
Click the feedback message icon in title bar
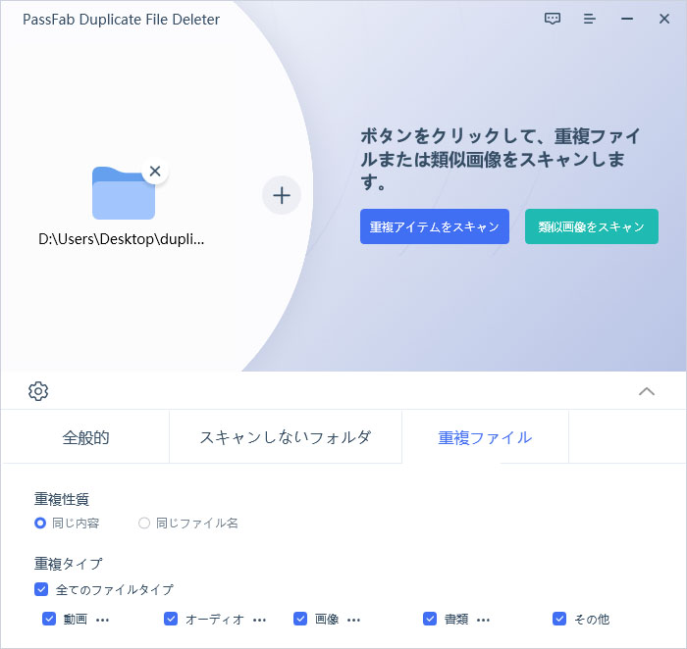pyautogui.click(x=553, y=20)
